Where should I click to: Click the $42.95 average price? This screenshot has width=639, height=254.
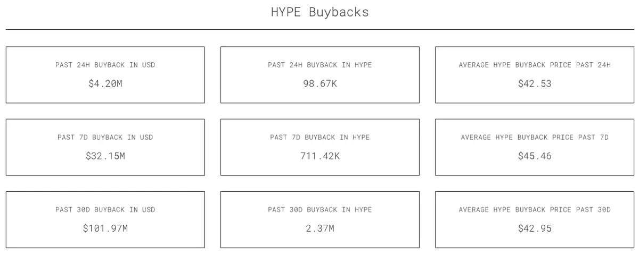[535, 228]
